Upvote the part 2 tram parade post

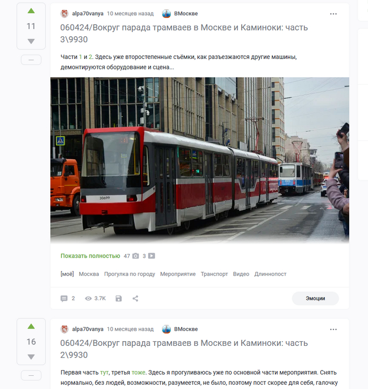click(31, 326)
